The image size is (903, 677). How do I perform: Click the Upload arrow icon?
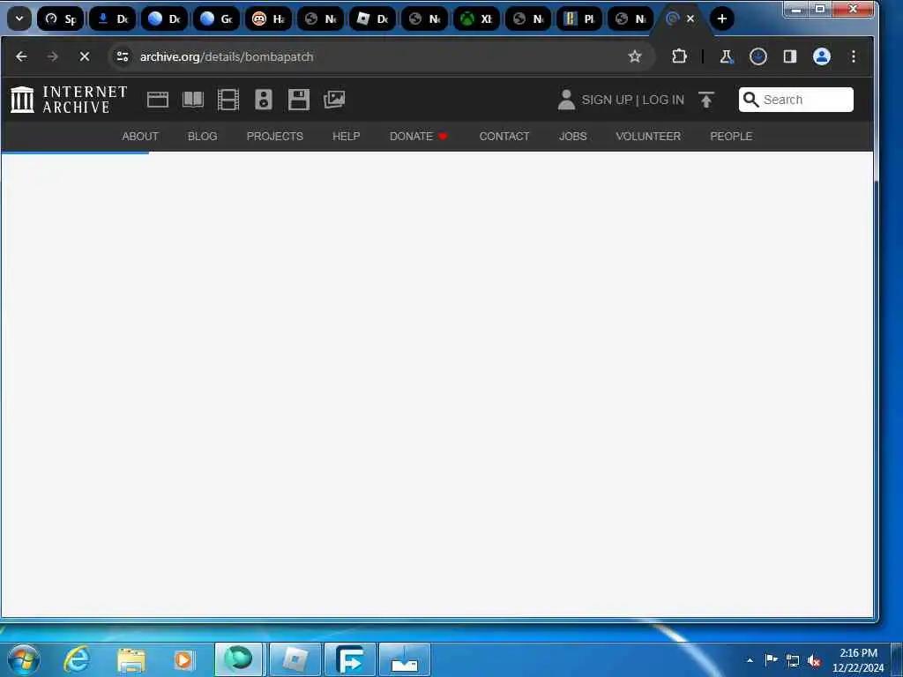(706, 100)
